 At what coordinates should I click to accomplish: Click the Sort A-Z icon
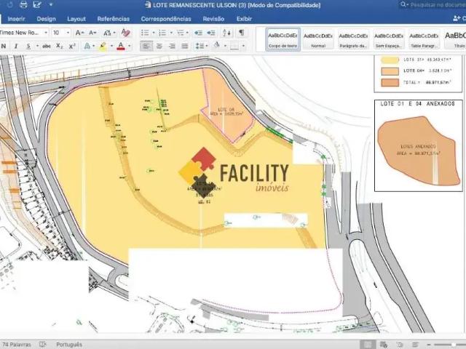226,33
